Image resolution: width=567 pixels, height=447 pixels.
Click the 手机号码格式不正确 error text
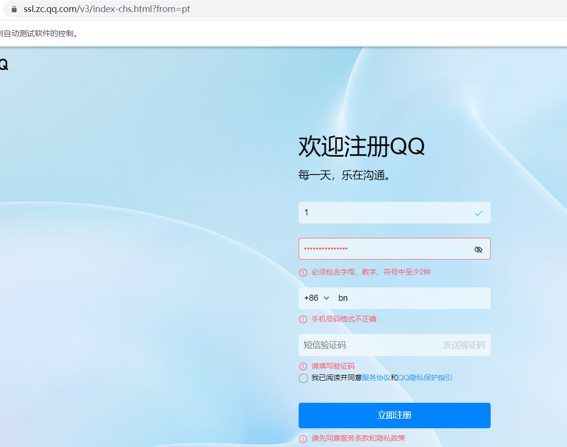click(x=344, y=319)
